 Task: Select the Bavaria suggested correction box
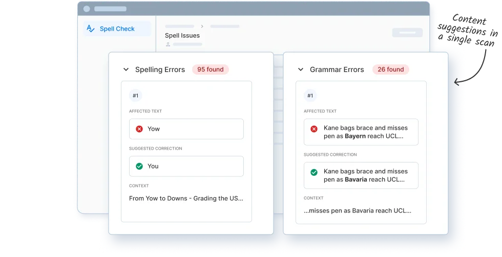click(361, 176)
